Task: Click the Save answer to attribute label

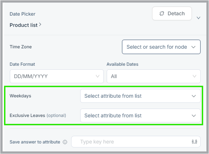Action: click(35, 142)
